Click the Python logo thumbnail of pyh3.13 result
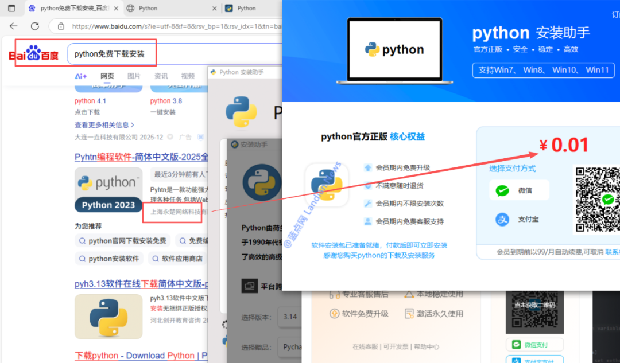The image size is (620, 363). [108, 317]
